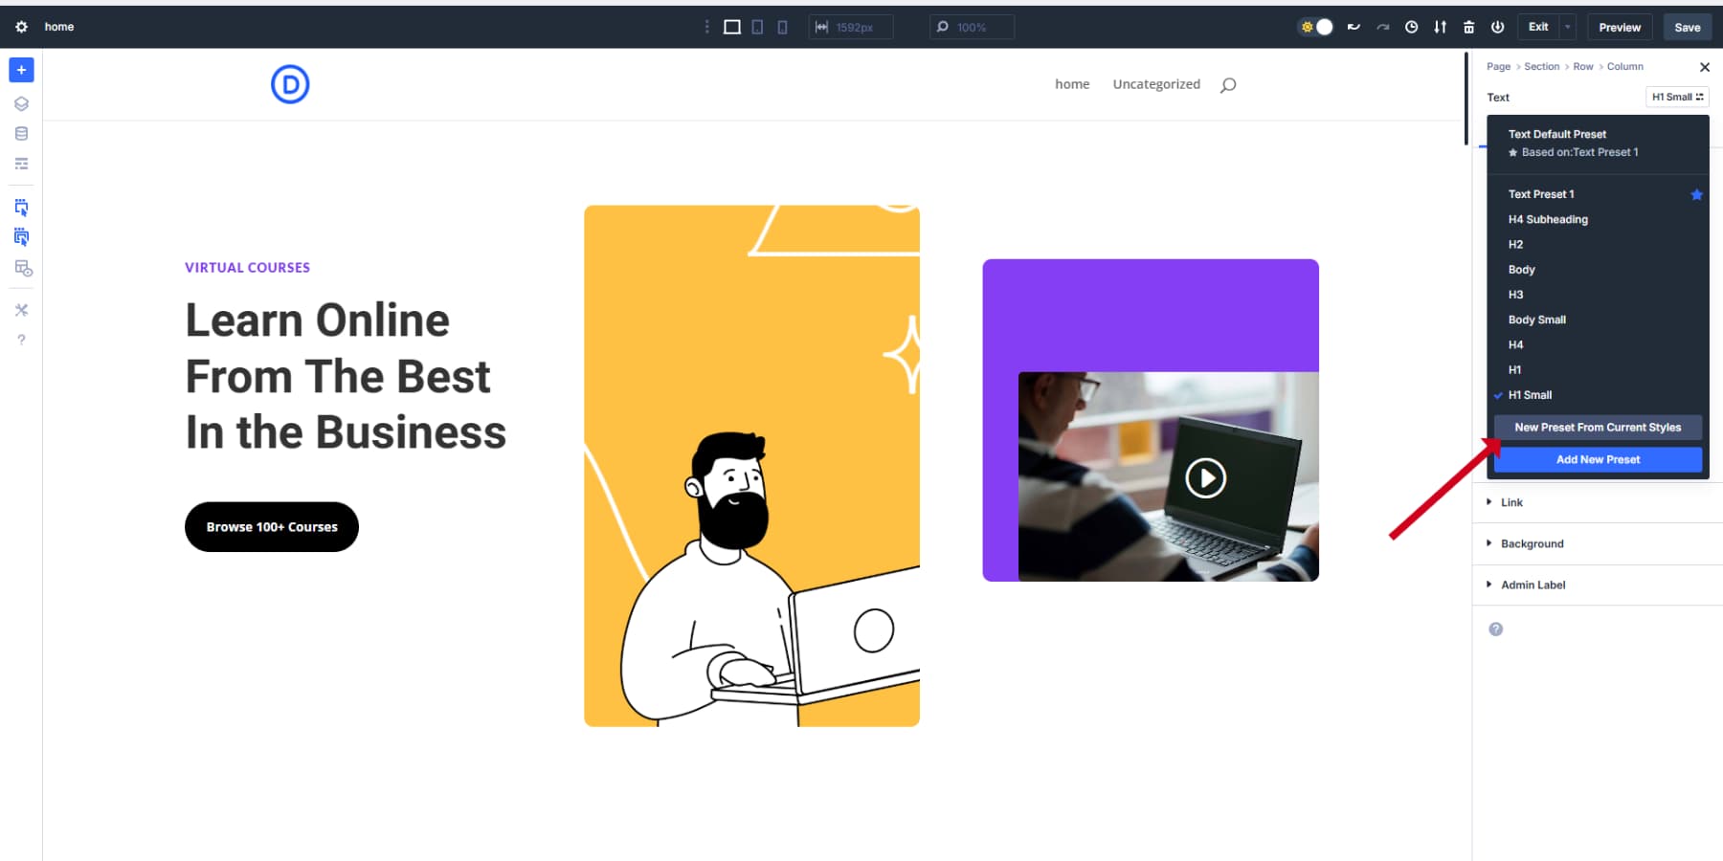Click the home menu item in navigation
Viewport: 1723px width, 861px height.
pyautogui.click(x=1071, y=83)
